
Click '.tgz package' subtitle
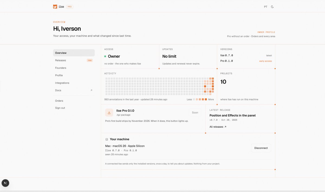pos(123,115)
